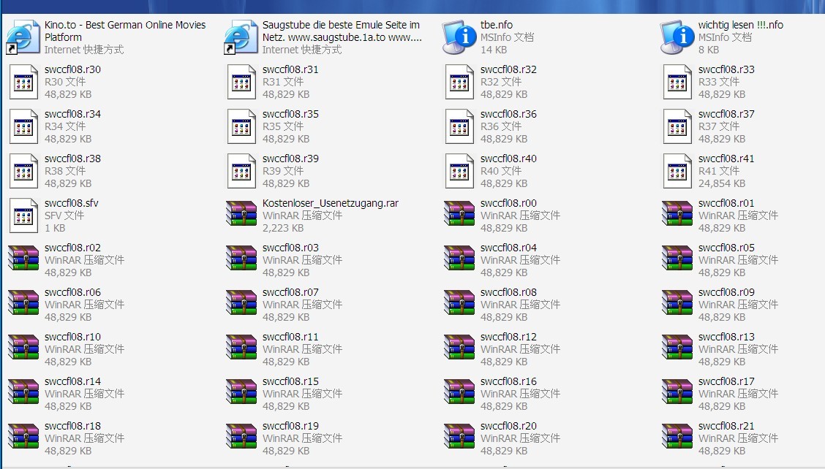Image resolution: width=825 pixels, height=469 pixels.
Task: Click the swccfl08.r35 file name
Action: (x=290, y=114)
